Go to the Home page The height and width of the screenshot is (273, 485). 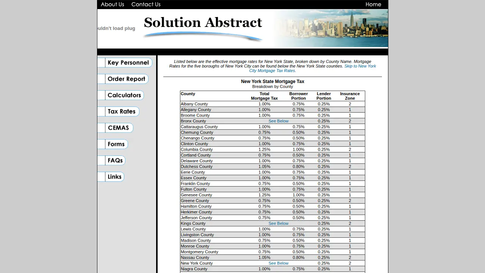pyautogui.click(x=373, y=5)
